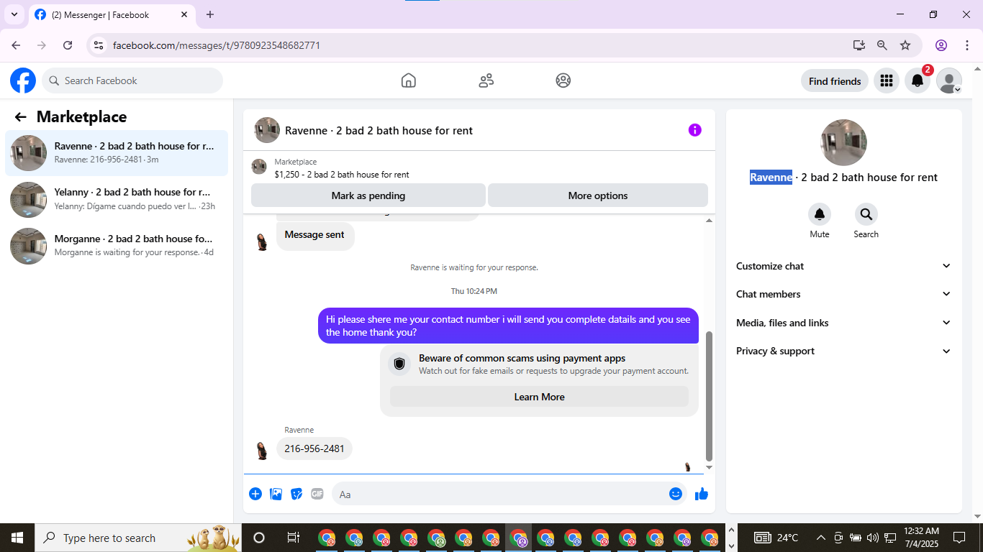Open the taskbar clock showing 12:32 AM

tap(921, 538)
